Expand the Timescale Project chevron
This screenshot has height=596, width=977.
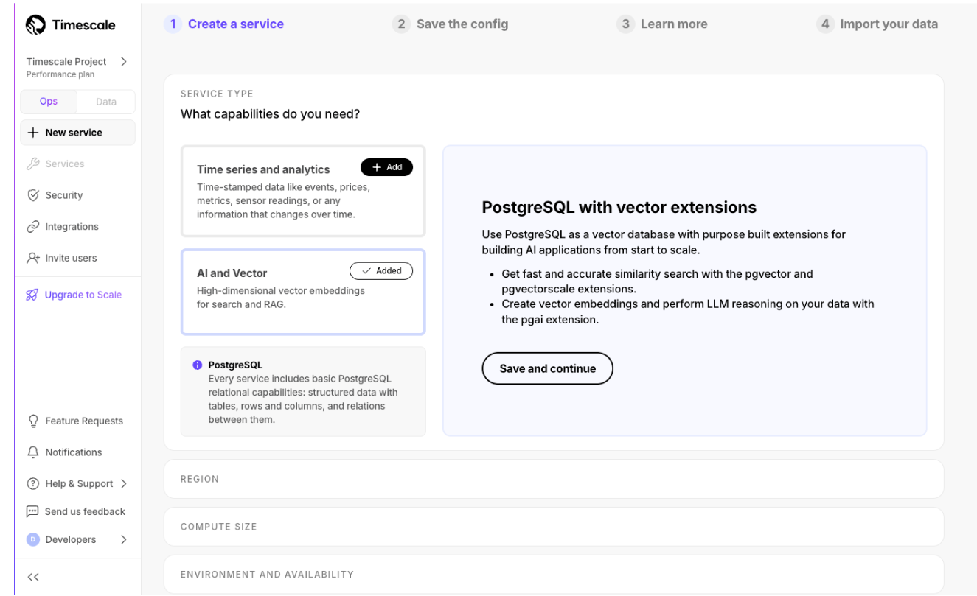[x=123, y=62]
